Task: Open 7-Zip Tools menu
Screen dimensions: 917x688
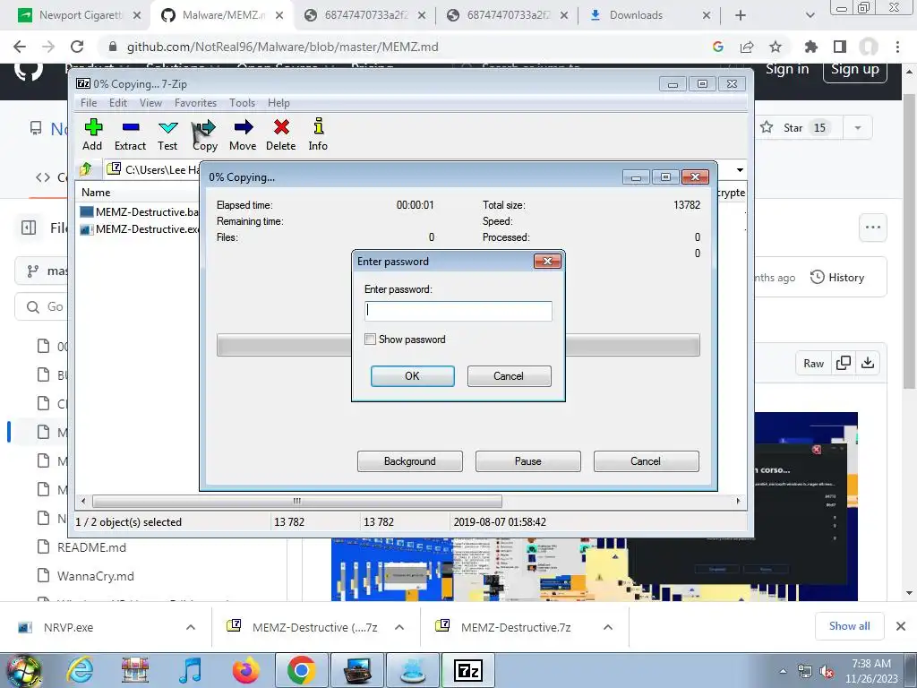Action: [242, 103]
